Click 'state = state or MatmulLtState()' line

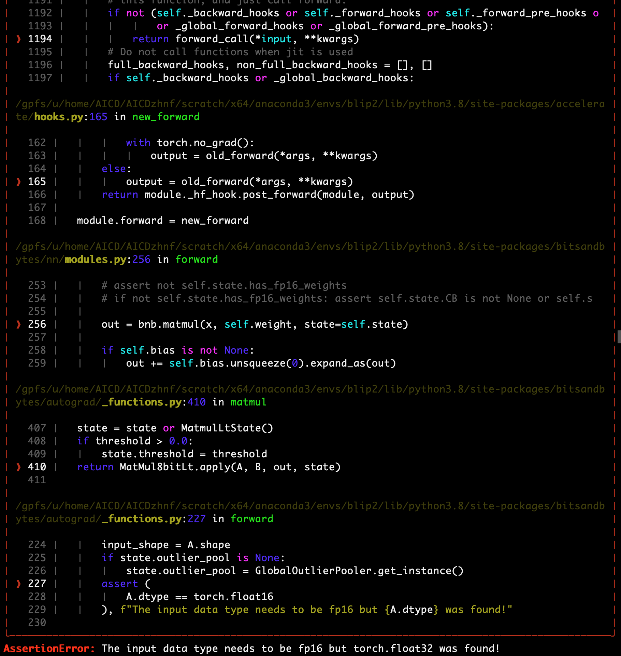(x=175, y=428)
